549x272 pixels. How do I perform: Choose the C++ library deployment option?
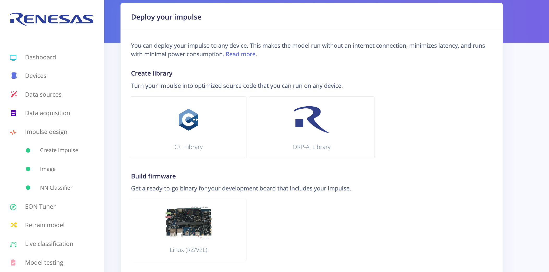[x=189, y=127]
